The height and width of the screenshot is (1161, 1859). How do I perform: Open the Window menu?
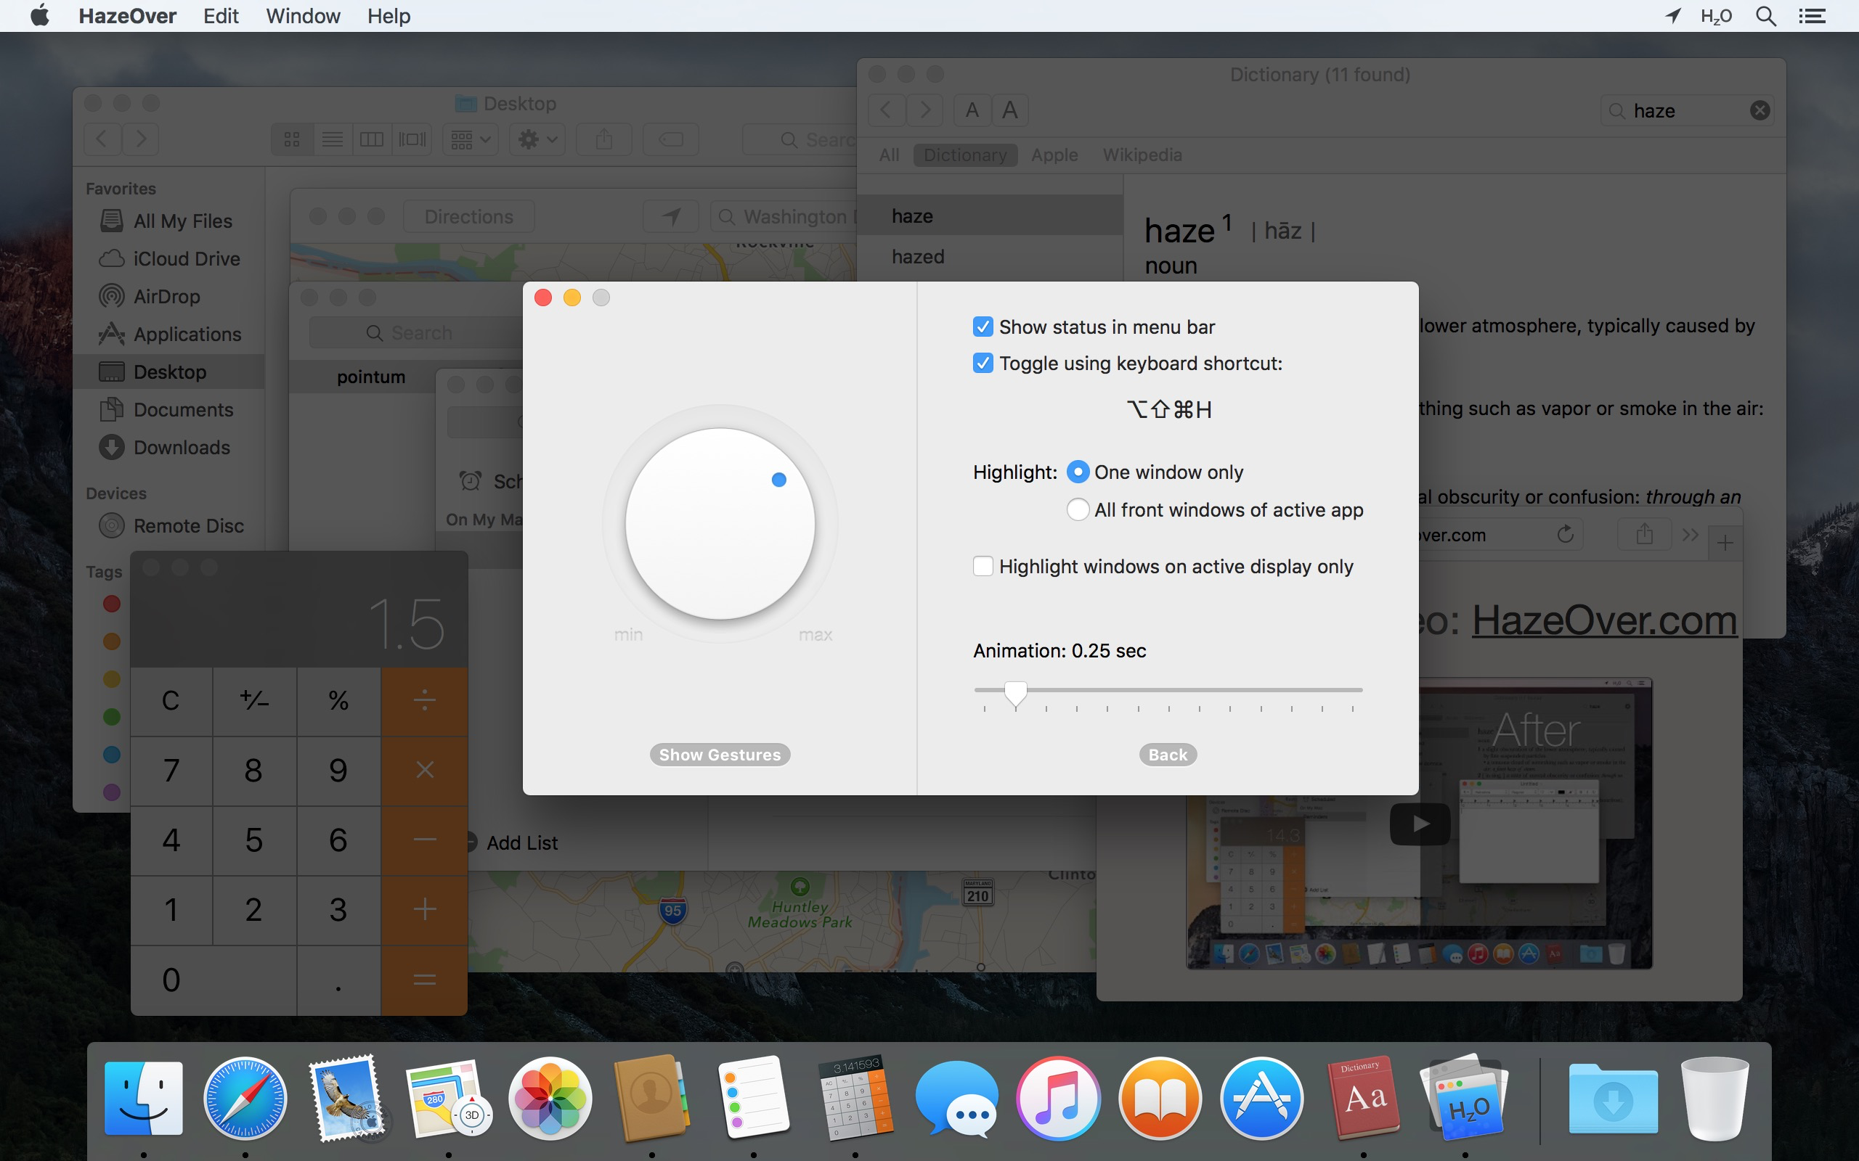(303, 16)
